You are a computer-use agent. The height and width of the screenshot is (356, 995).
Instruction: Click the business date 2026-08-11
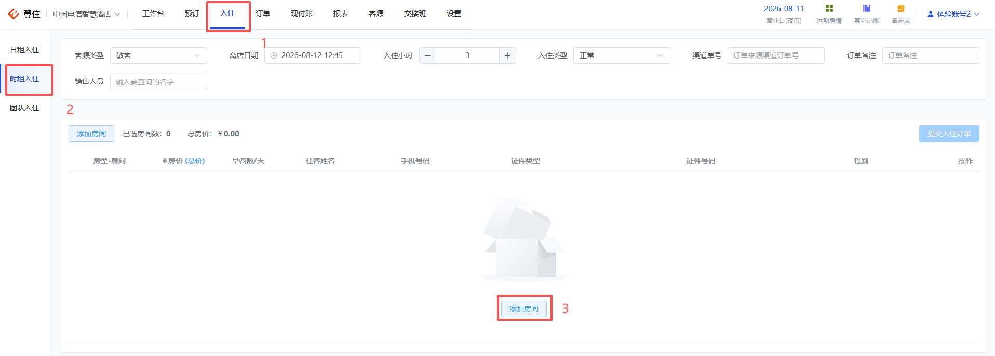point(784,9)
